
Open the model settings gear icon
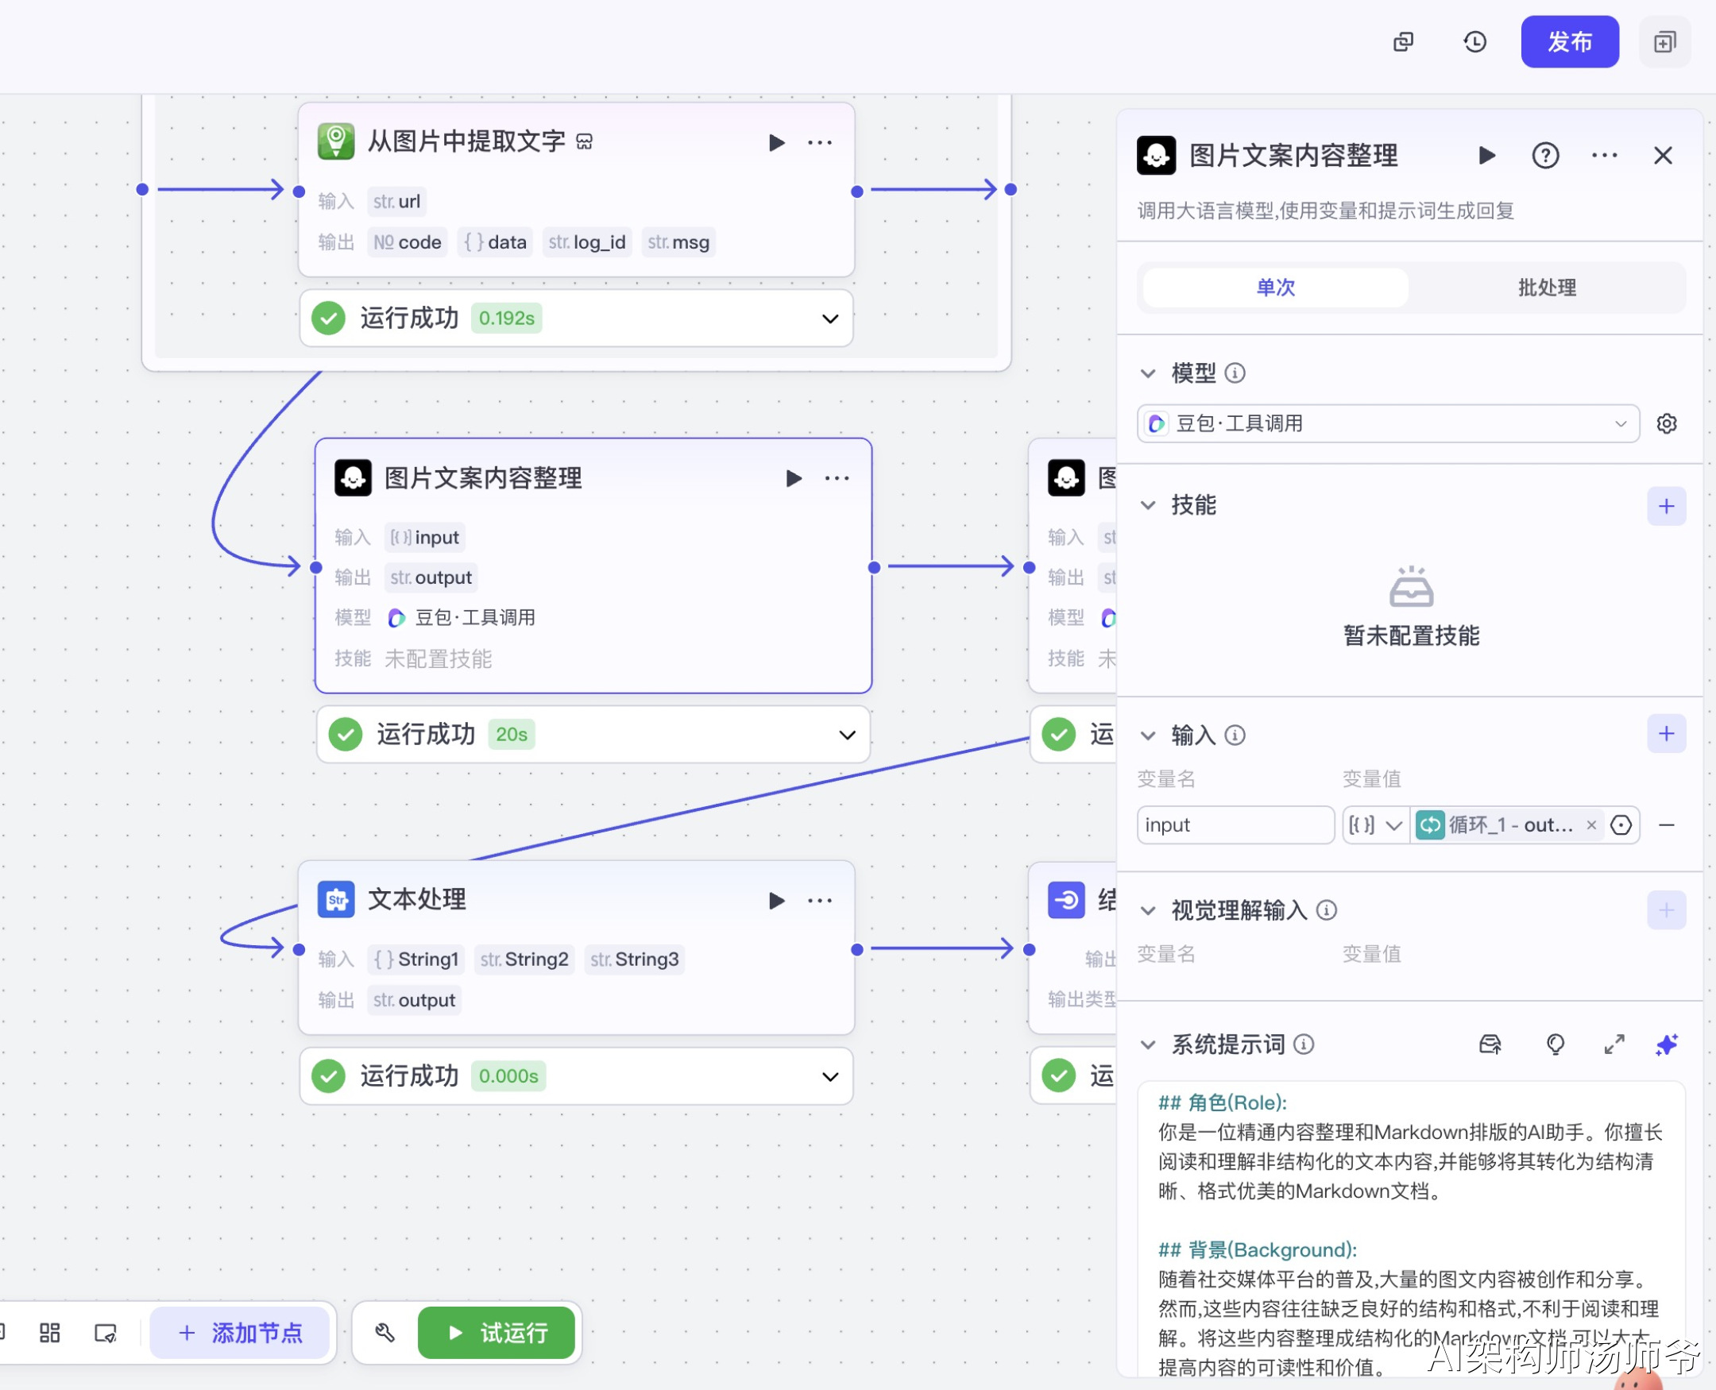(1667, 423)
